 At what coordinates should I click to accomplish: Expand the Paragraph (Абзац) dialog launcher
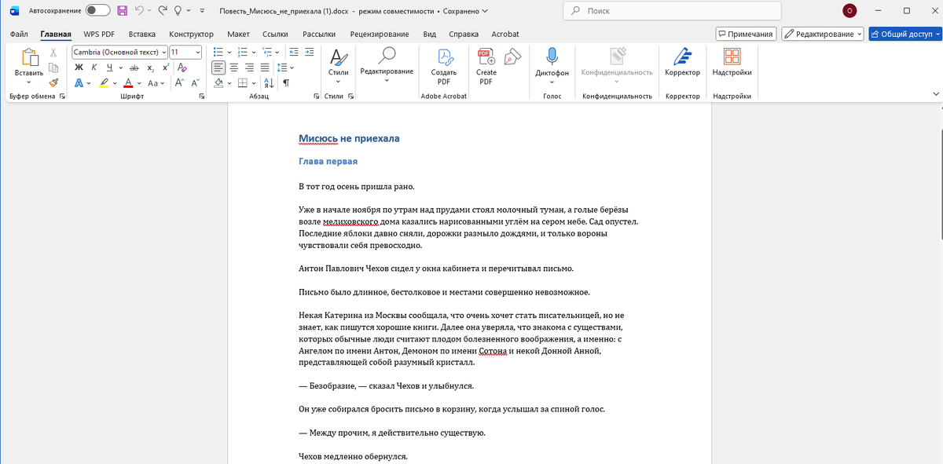(315, 97)
